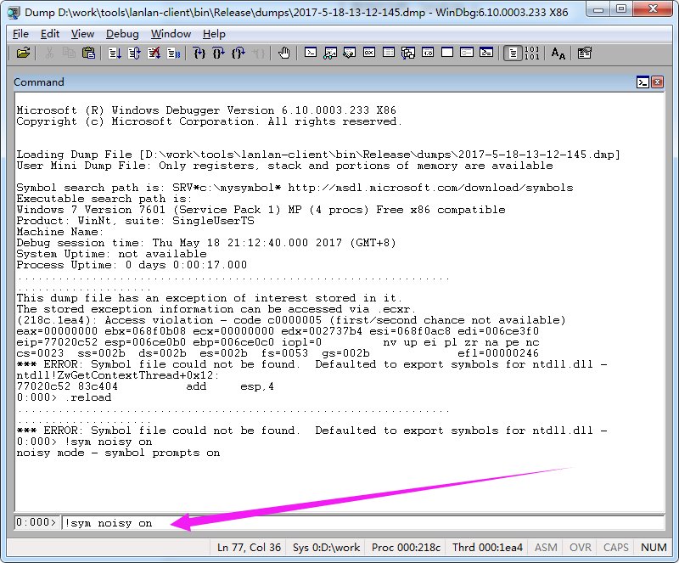
Task: Open source file with folder icon
Action: tap(24, 53)
